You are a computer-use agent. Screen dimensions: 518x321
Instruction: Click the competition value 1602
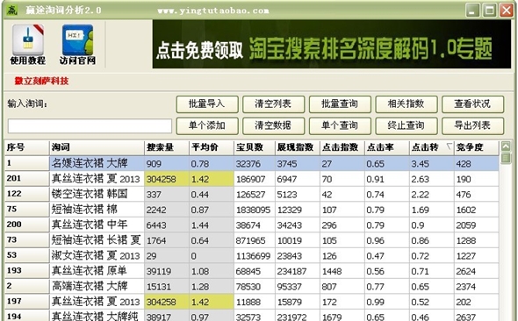coord(466,210)
